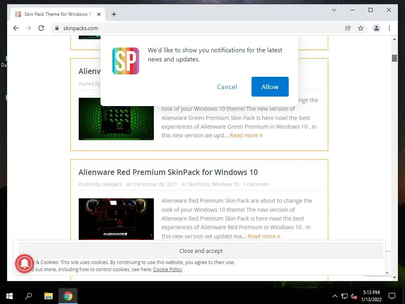Viewport: 405px width, 304px height.
Task: Click the scrollbar up arrow
Action: click(394, 39)
